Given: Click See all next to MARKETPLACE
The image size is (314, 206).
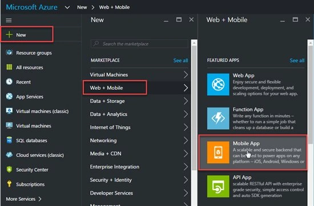Looking at the screenshot, I should (180, 60).
